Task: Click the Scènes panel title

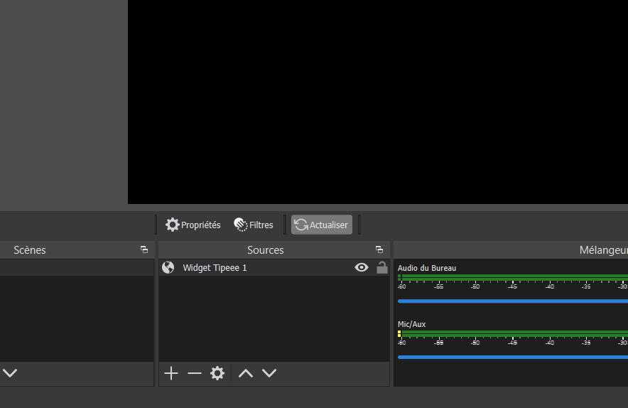Action: click(30, 250)
